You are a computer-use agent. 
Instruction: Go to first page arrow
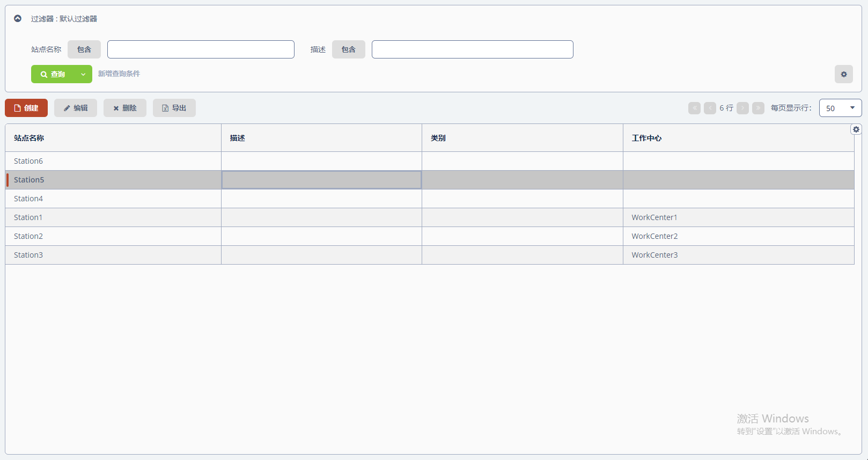(x=694, y=108)
